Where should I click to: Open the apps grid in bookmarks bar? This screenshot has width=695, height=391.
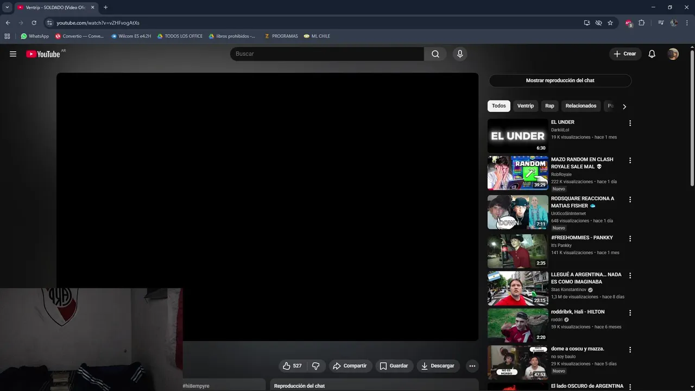(x=7, y=36)
